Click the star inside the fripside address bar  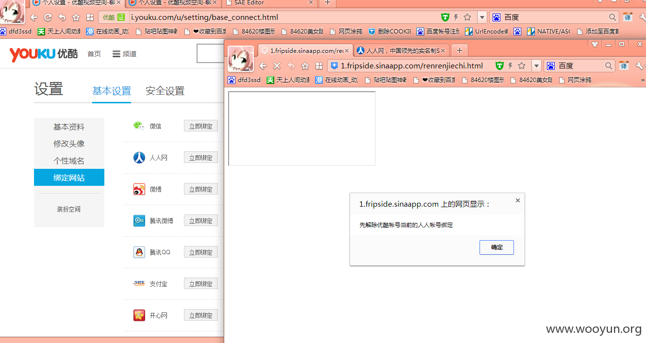point(522,65)
